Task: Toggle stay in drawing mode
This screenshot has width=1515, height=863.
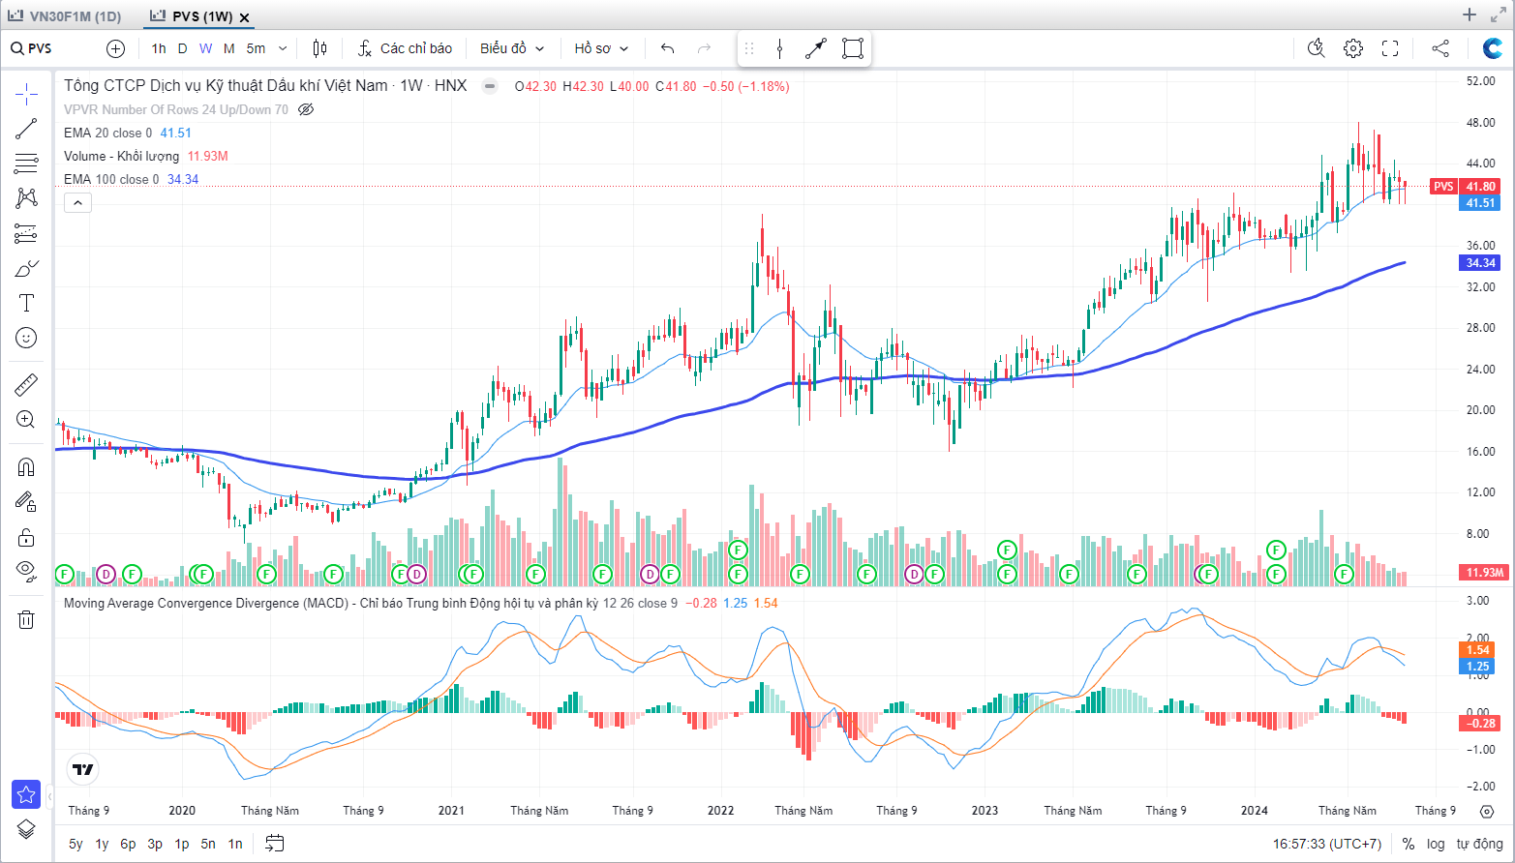Action: click(x=26, y=502)
